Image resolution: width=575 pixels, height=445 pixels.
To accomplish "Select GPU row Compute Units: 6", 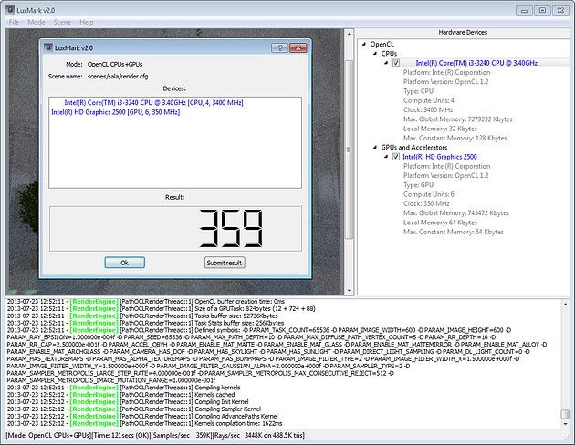I will [429, 194].
